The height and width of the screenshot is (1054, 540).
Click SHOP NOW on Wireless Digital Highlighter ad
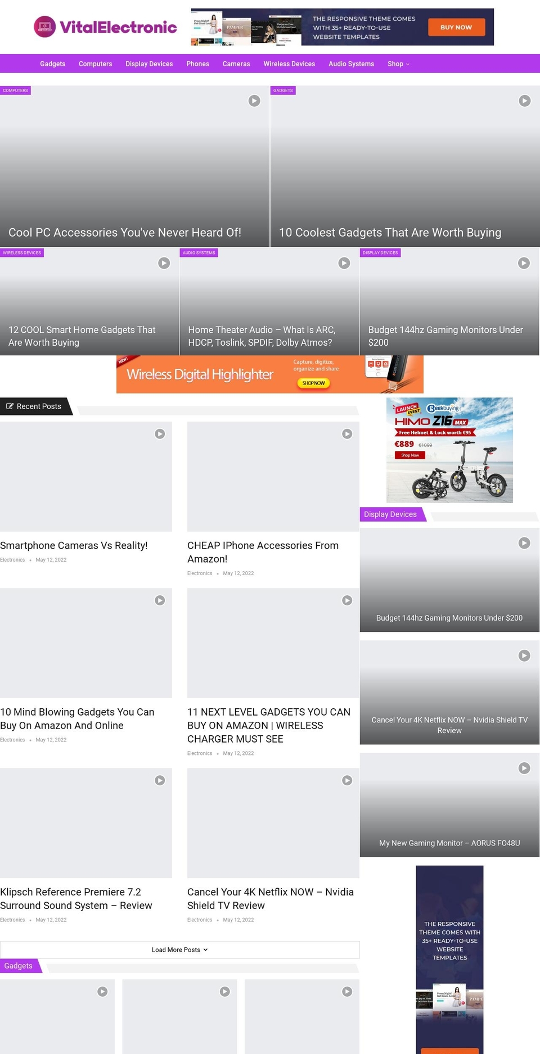pos(313,383)
